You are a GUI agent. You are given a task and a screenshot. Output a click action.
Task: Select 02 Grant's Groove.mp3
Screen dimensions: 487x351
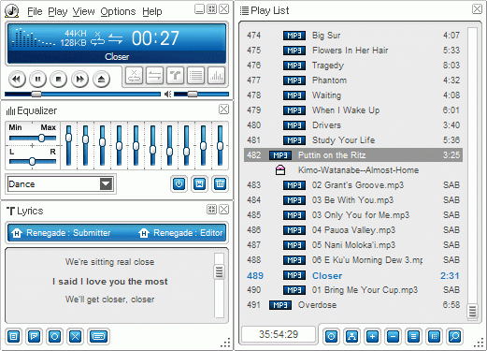tap(353, 185)
